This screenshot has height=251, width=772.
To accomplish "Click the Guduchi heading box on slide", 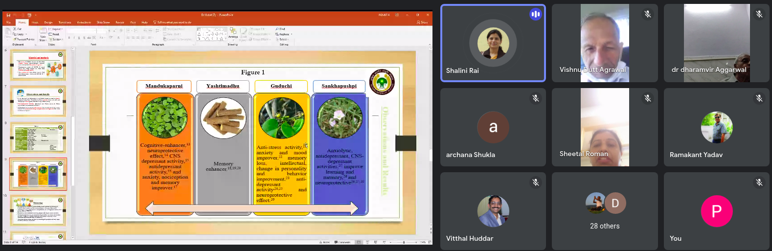I will 281,86.
